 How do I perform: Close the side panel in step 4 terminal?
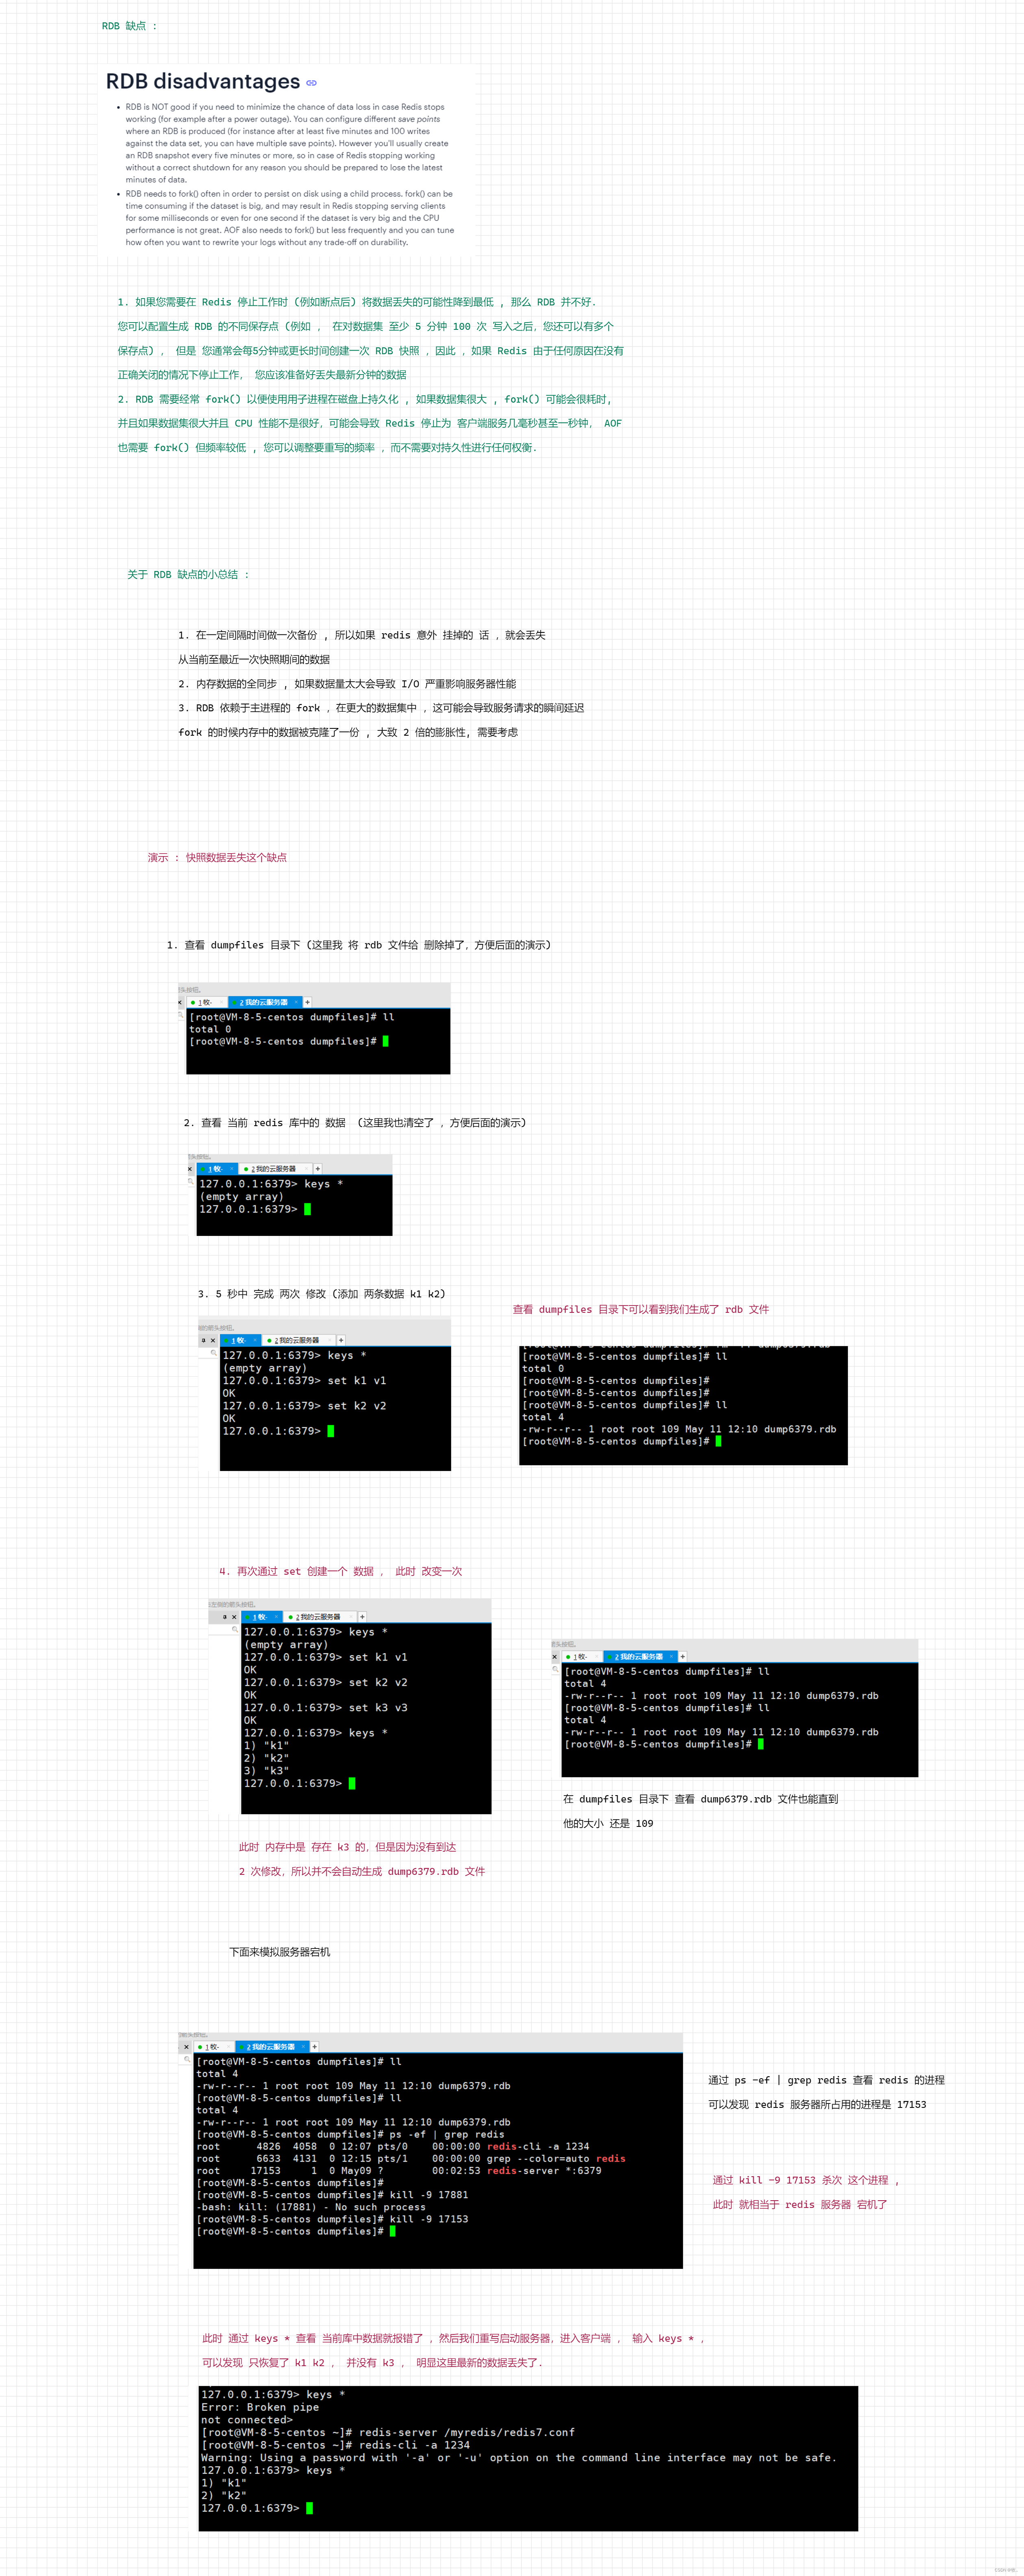click(234, 1617)
